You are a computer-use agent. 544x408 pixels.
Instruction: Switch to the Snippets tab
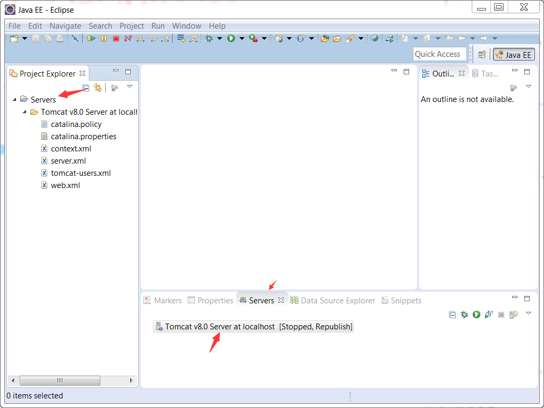(x=401, y=301)
